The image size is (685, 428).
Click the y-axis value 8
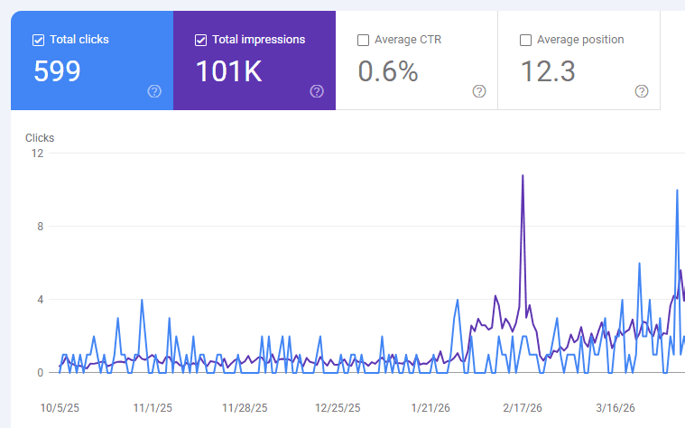click(x=41, y=227)
